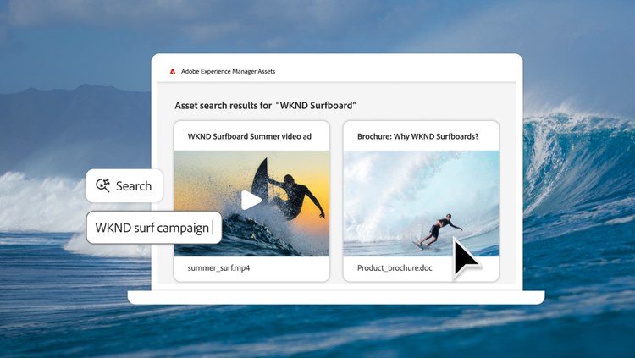
Task: Click the surfer in the brochure thumbnail
Action: (438, 230)
